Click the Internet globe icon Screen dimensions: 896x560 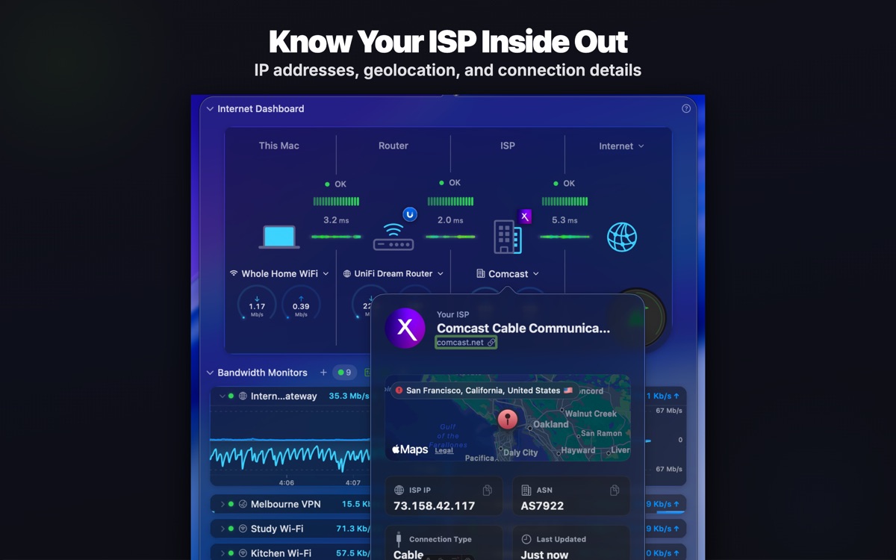tap(622, 237)
